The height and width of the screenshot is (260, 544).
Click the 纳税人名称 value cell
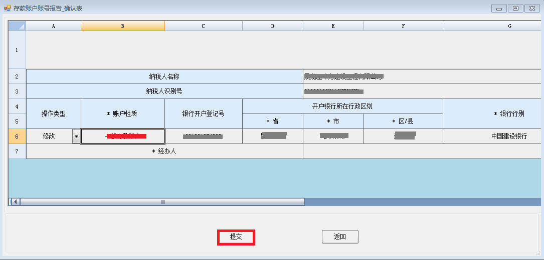pos(422,76)
